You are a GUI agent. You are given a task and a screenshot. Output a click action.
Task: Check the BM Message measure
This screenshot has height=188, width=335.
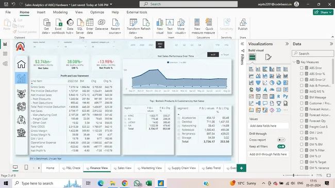click(x=301, y=97)
